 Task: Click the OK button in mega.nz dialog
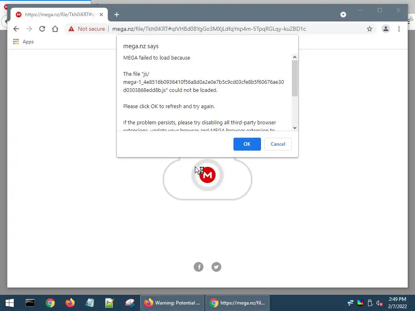point(247,144)
